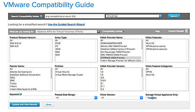Select Dell EqualLogic VASA Provider

[116, 52]
